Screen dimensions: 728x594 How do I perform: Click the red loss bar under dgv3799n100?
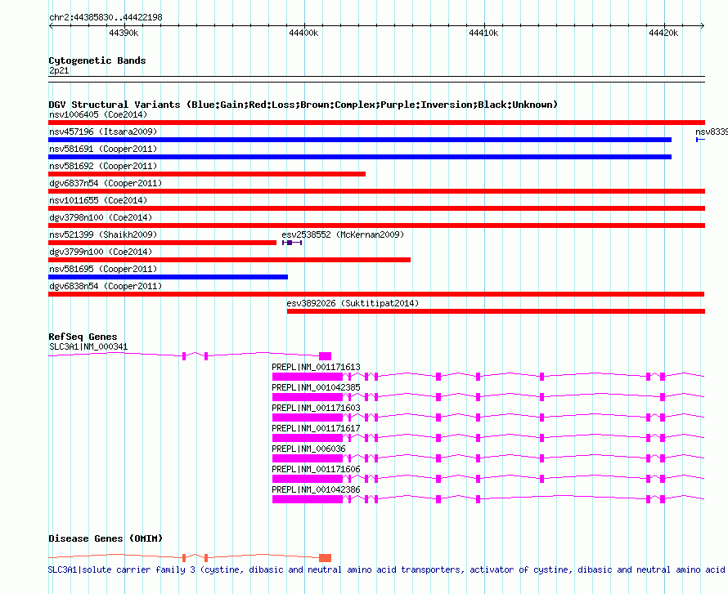tap(229, 260)
